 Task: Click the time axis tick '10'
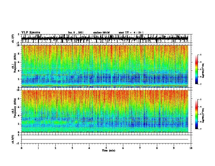(191, 148)
